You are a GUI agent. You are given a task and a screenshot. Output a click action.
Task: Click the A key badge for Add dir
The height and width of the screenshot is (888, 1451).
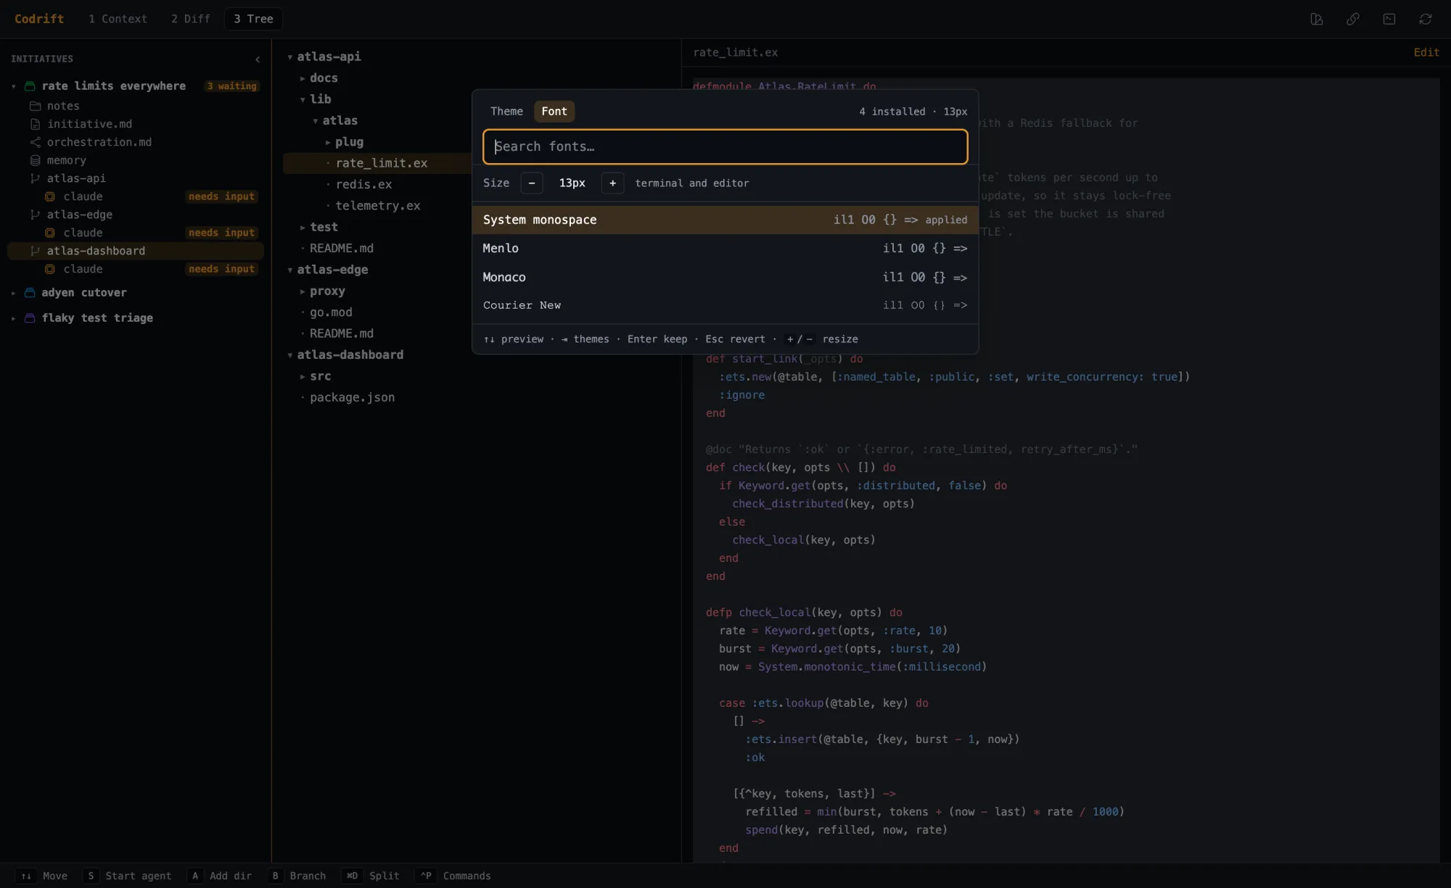[x=195, y=876]
